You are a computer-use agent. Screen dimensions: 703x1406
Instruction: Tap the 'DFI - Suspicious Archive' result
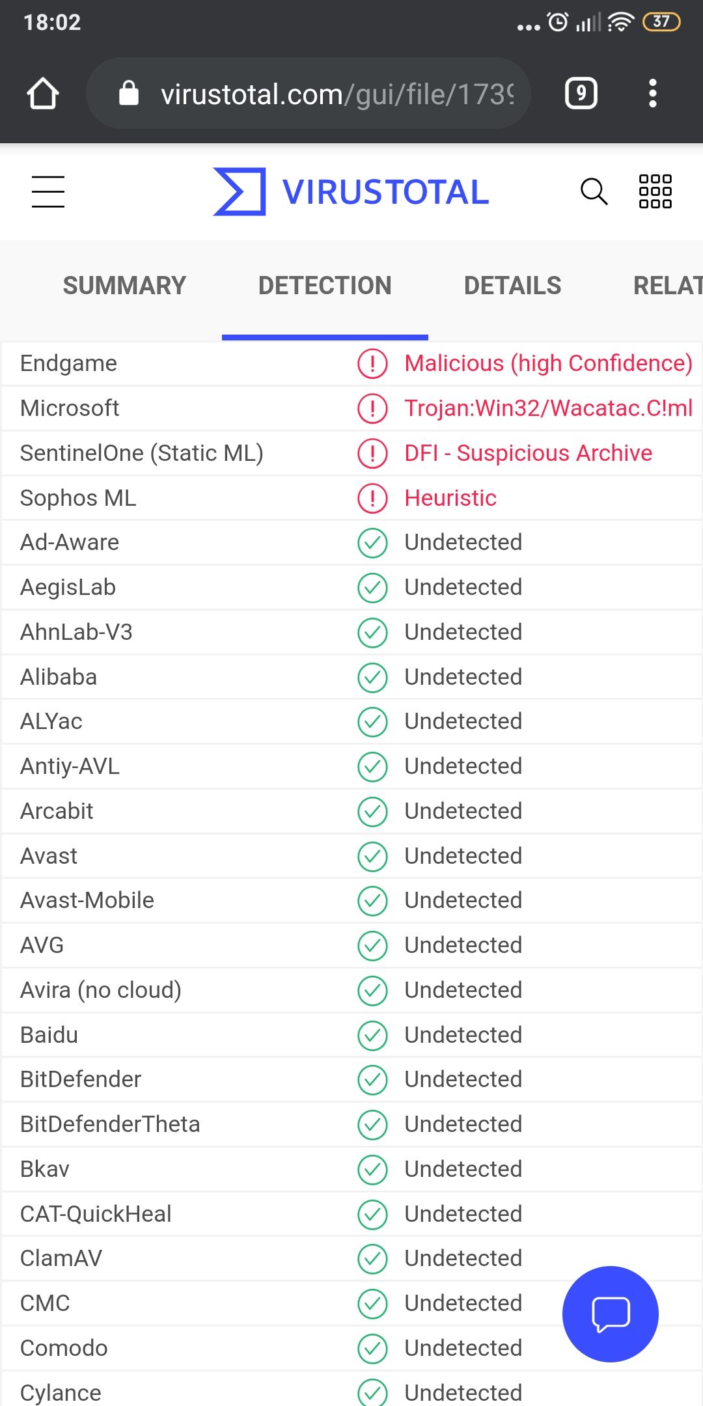pyautogui.click(x=528, y=453)
